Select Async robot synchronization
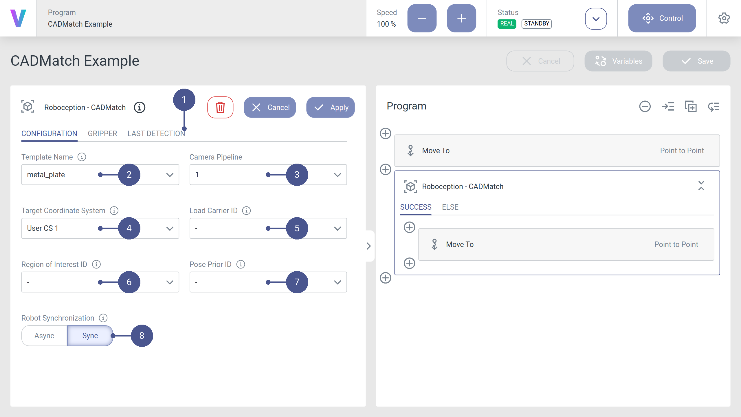The height and width of the screenshot is (417, 741). pyautogui.click(x=44, y=336)
